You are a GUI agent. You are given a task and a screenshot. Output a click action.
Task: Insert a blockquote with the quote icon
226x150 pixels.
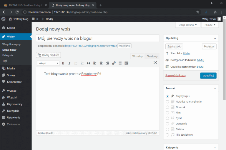[88, 63]
